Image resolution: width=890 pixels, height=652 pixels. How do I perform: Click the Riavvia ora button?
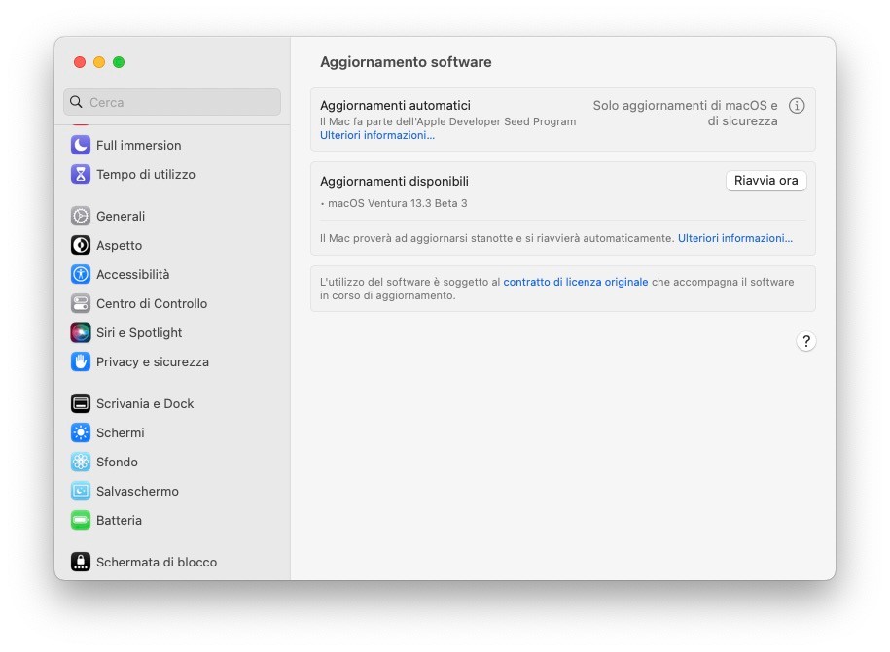765,181
